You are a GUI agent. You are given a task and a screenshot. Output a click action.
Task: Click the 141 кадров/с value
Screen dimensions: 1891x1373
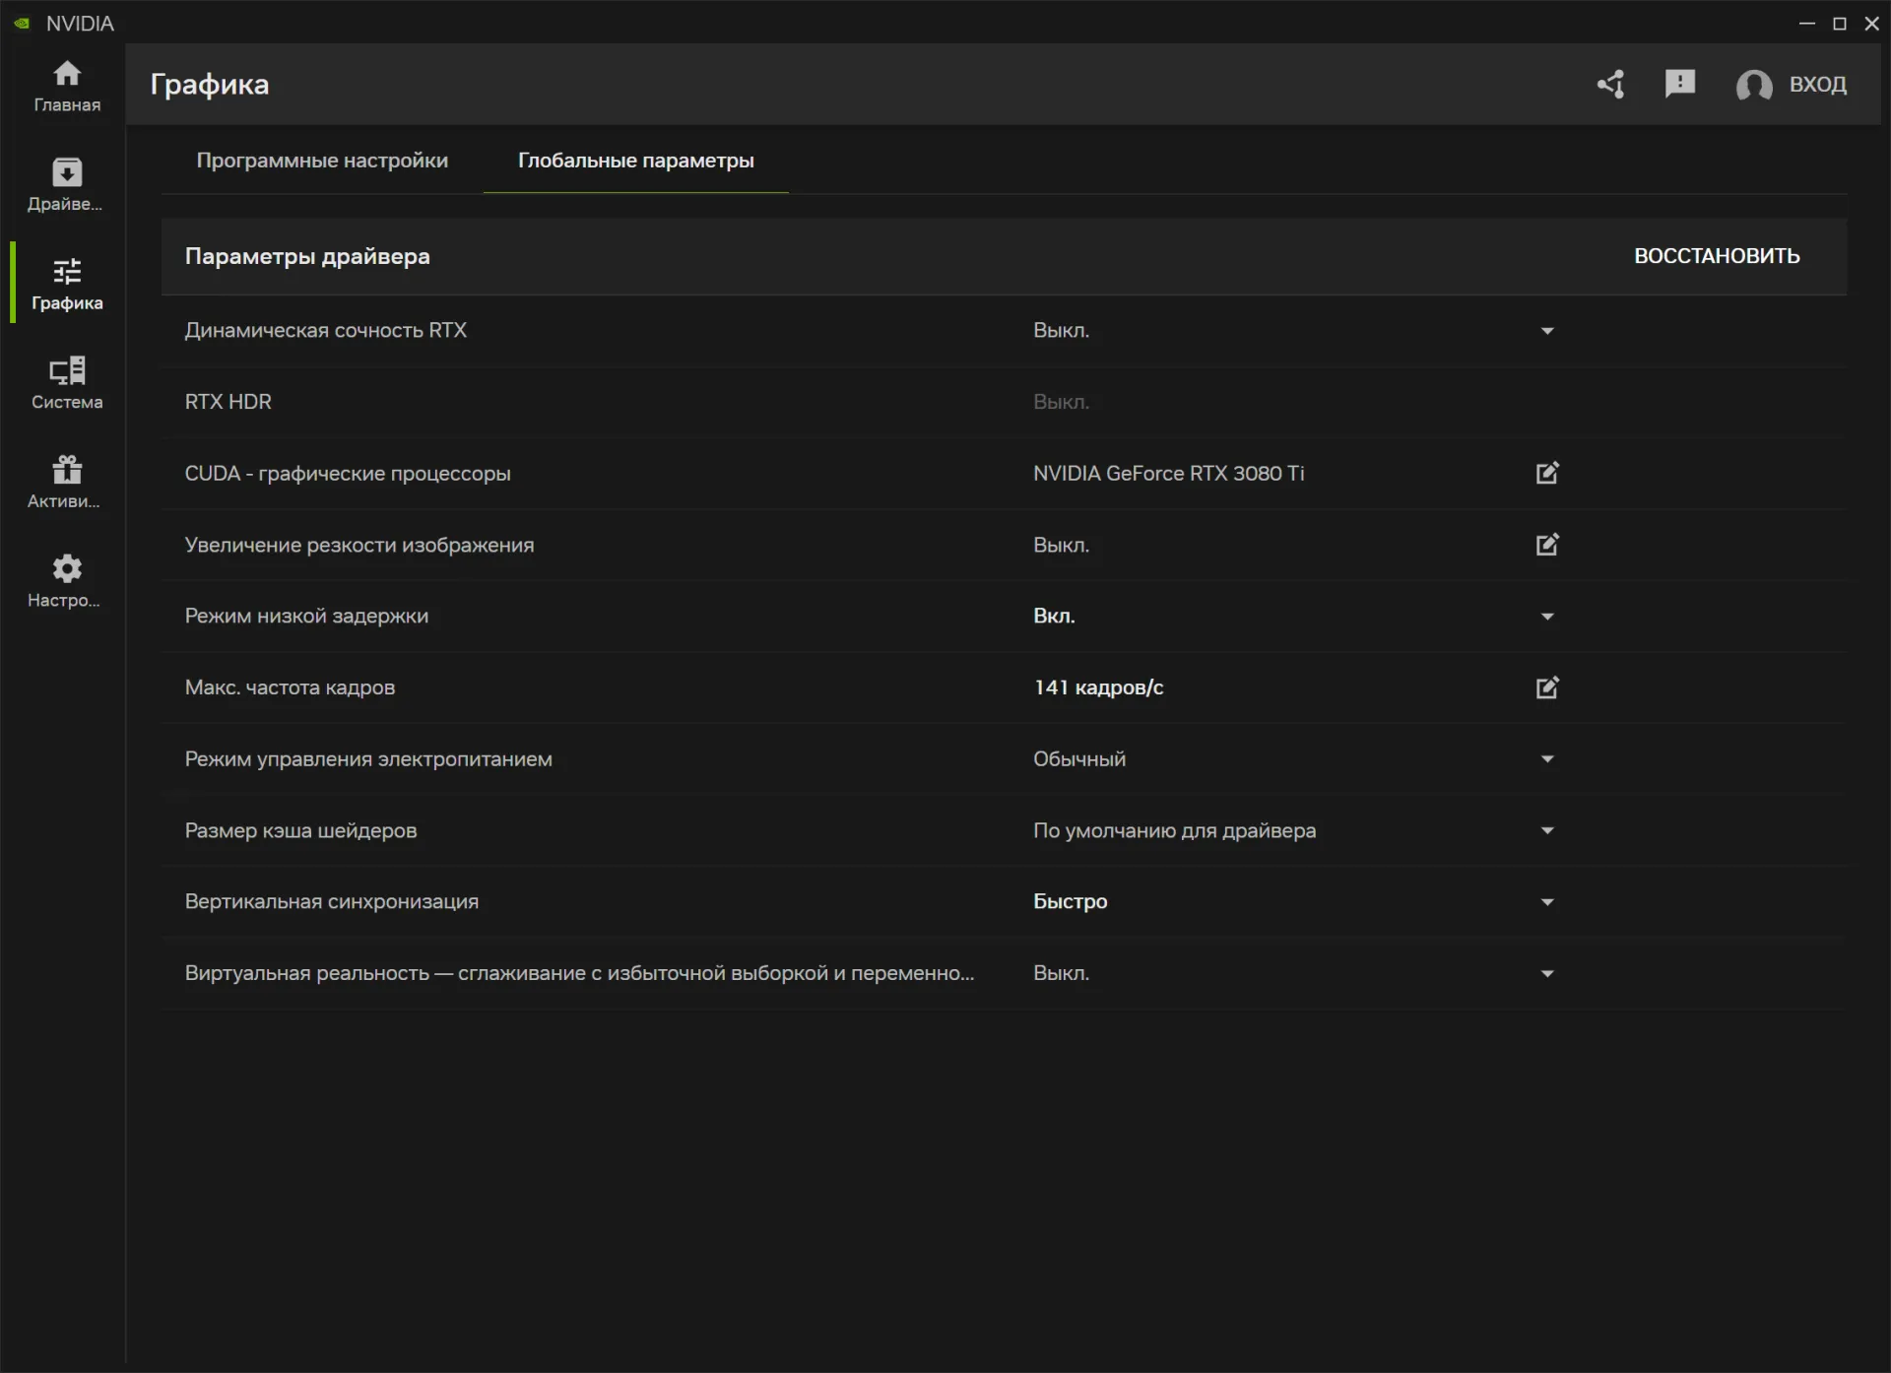tap(1098, 687)
